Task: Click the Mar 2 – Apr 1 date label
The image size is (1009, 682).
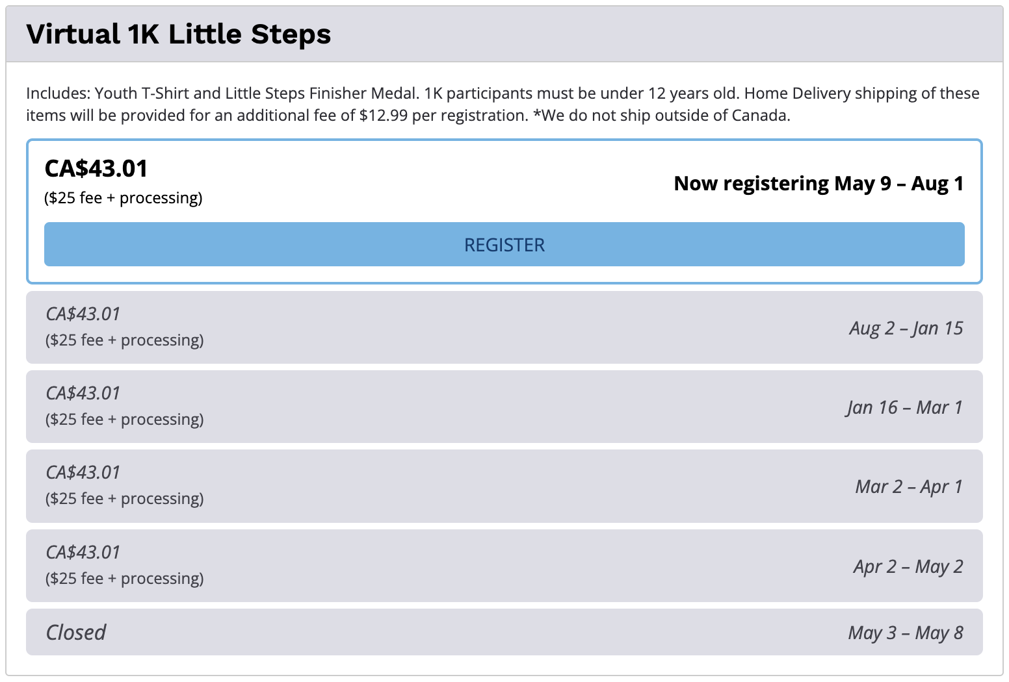Action: click(909, 486)
